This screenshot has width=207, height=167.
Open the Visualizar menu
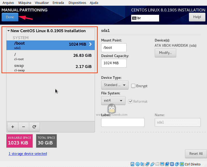tap(42, 3)
